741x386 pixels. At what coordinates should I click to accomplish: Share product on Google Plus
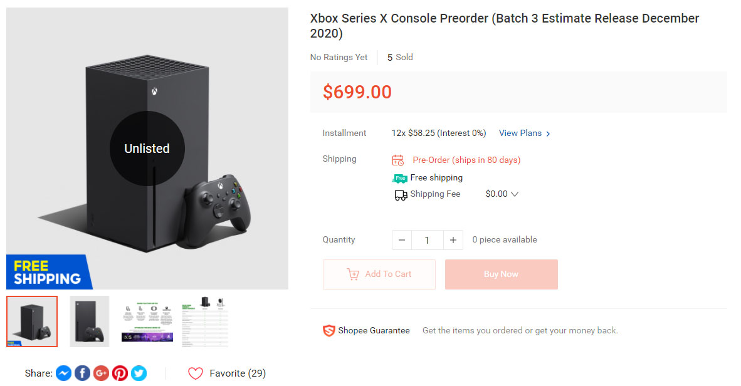click(x=101, y=373)
